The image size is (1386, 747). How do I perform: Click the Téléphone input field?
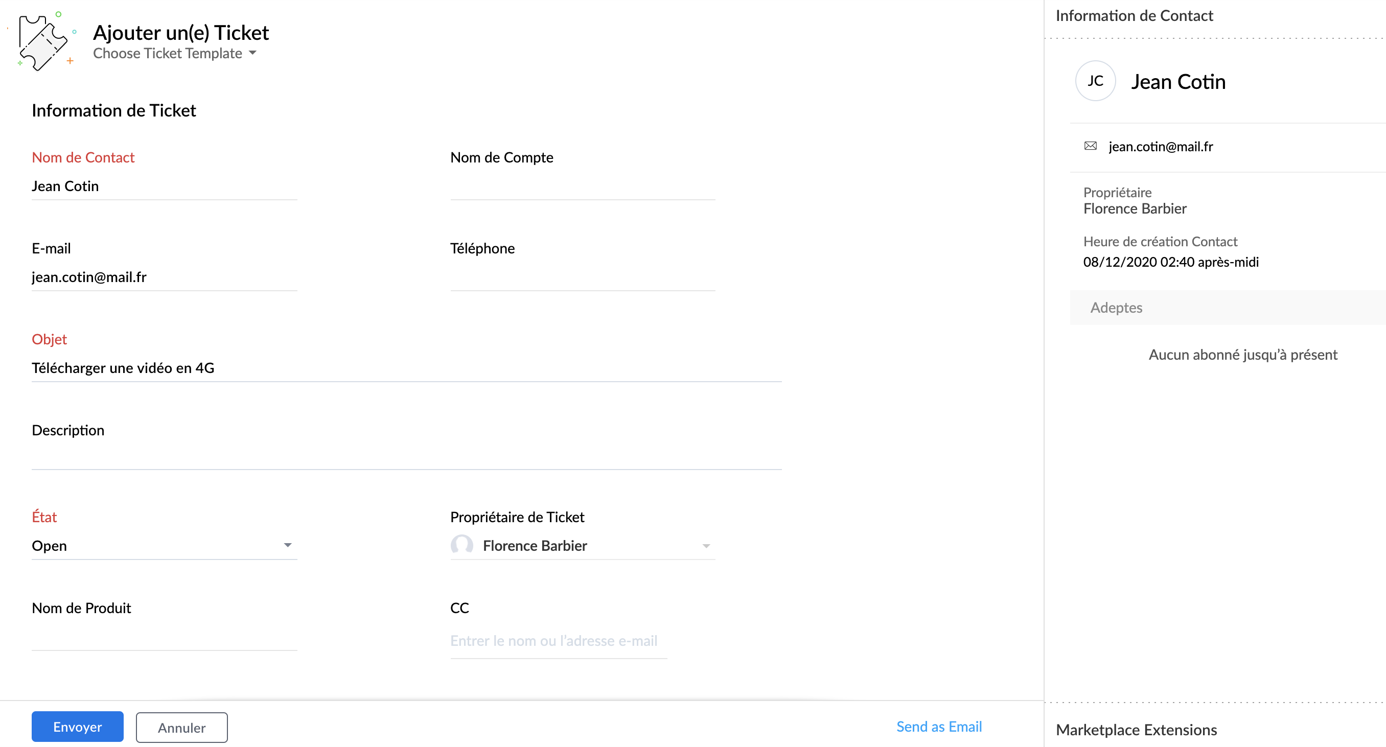pos(582,277)
